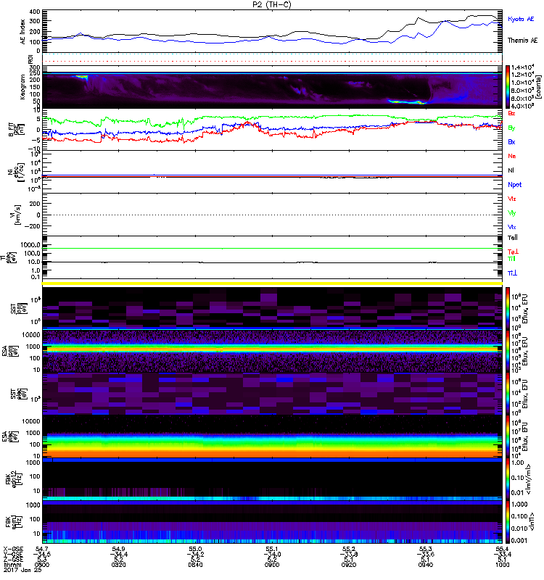Click the Themis AE curve peak near 1000

coord(481,16)
